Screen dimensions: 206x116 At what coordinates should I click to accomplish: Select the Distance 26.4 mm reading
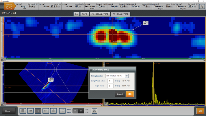click(187, 6)
